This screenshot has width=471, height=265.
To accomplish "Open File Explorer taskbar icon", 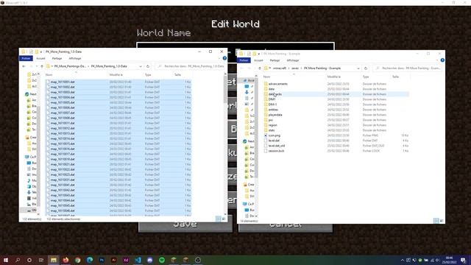I will point(54,260).
